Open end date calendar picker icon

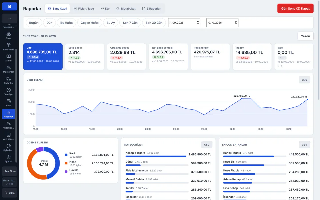(236, 22)
